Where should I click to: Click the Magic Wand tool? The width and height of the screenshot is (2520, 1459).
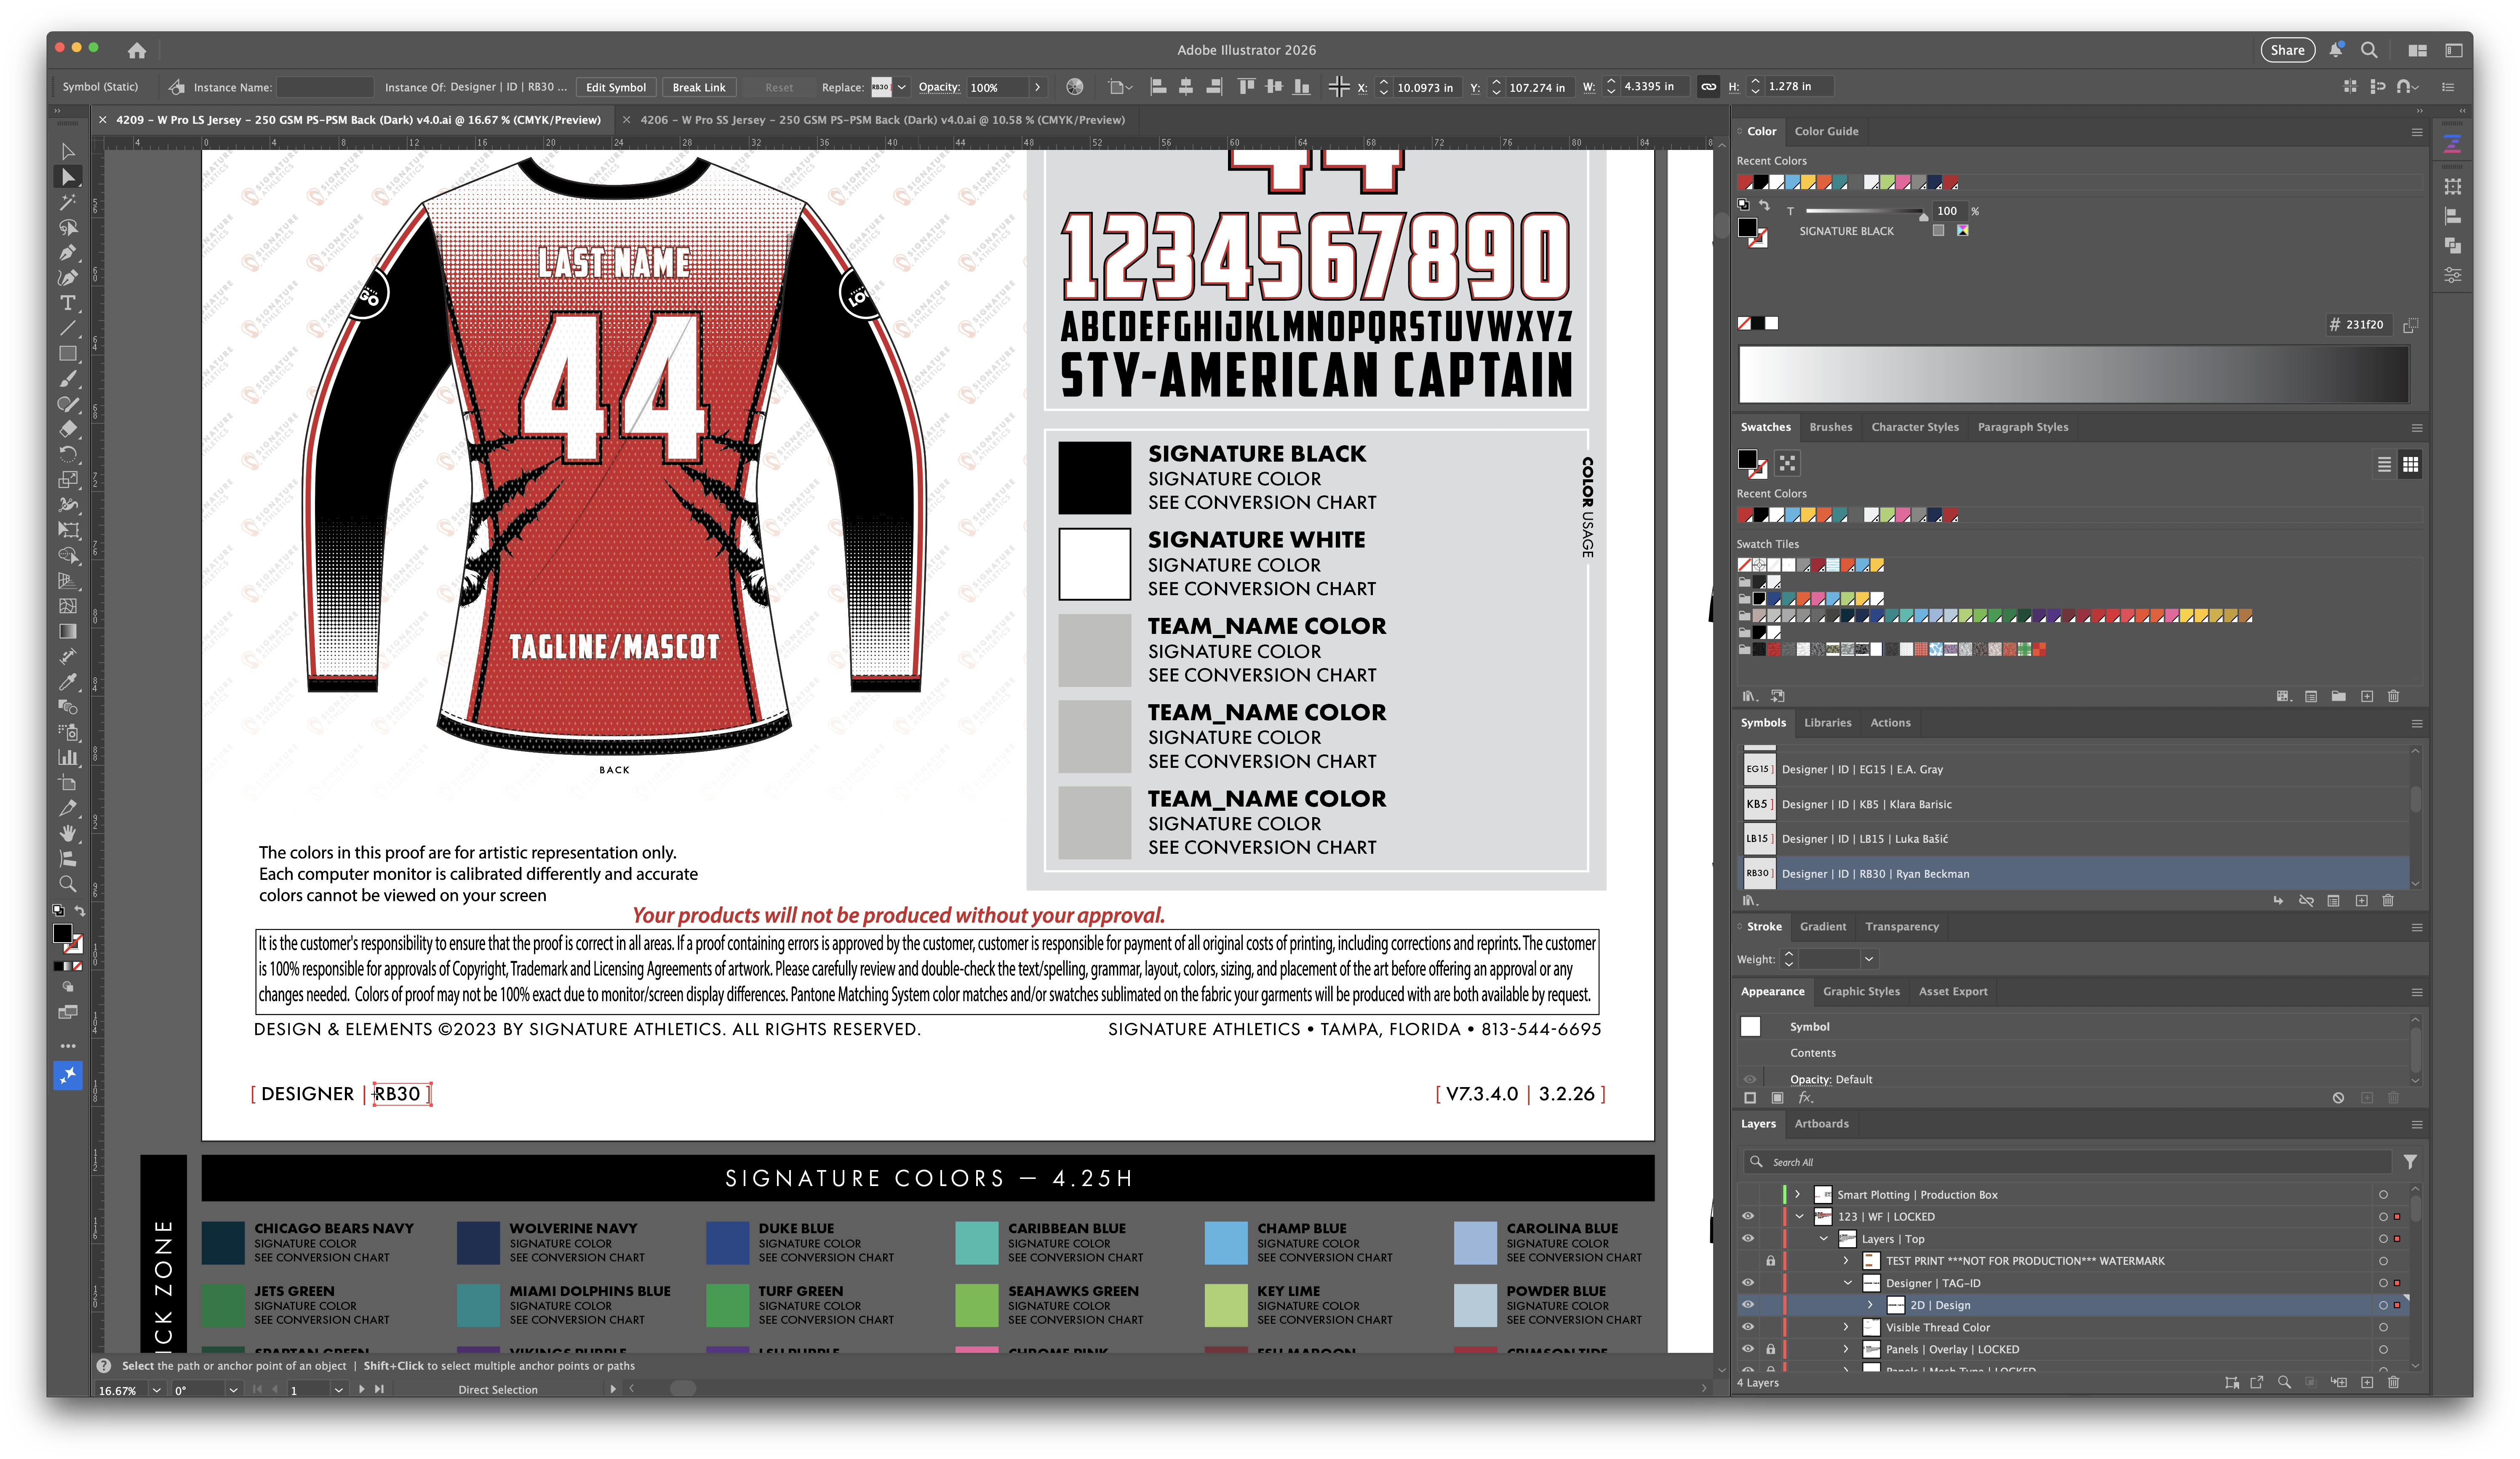67,202
